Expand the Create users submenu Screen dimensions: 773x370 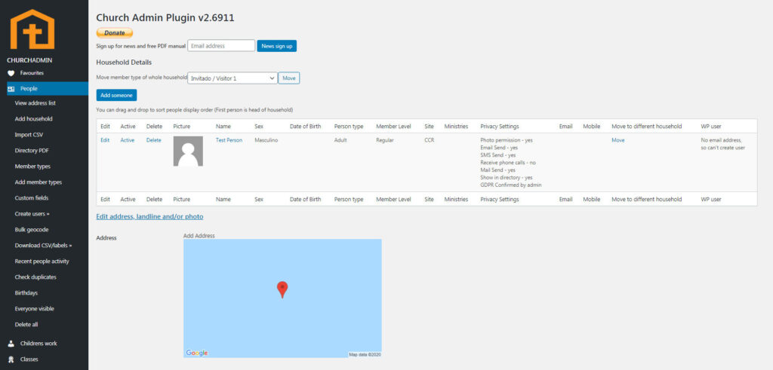click(32, 214)
